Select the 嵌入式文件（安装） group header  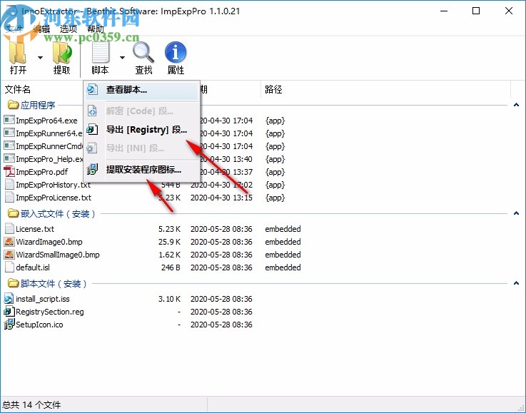pyautogui.click(x=58, y=213)
